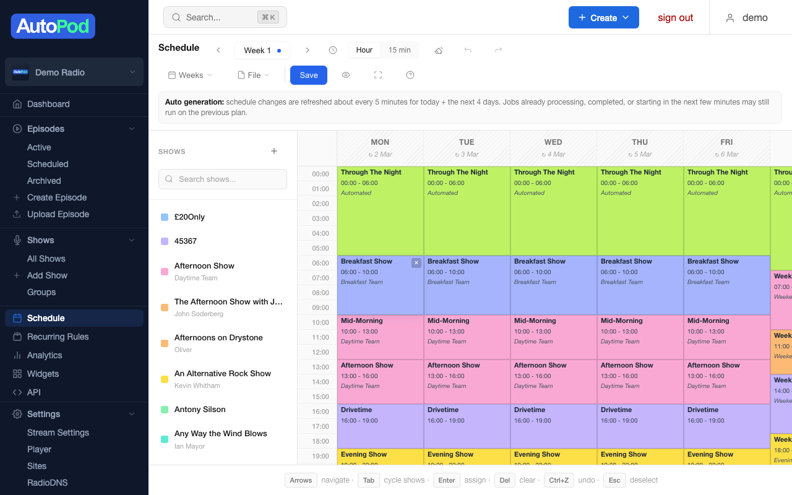
Task: Select the eraser clear-schedule icon
Action: pos(439,49)
